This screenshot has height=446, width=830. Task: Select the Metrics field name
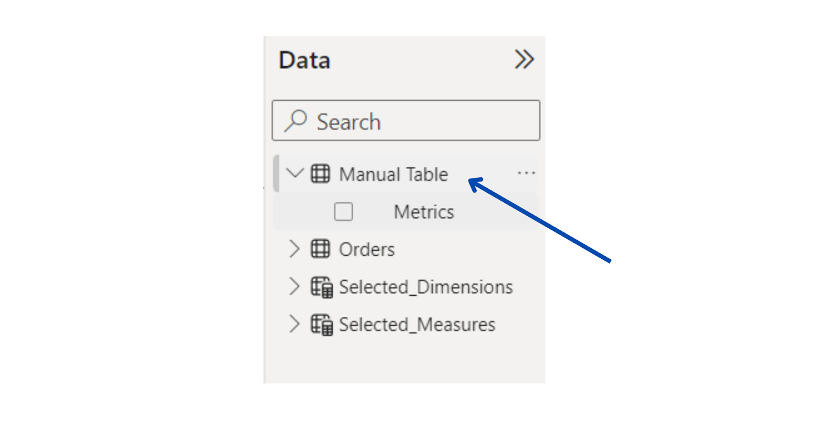[424, 212]
